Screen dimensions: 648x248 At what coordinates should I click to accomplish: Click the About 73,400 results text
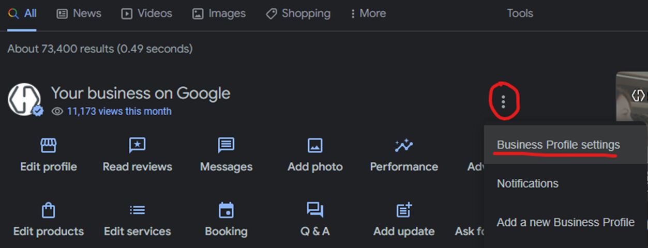[100, 49]
